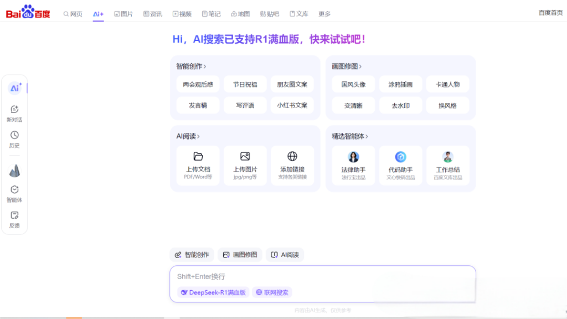Click the 上传文档 folder icon
The width and height of the screenshot is (567, 319).
click(x=198, y=156)
